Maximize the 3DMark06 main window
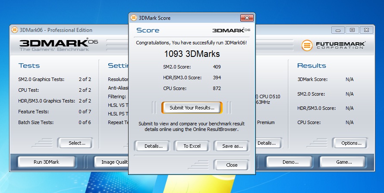 point(352,30)
